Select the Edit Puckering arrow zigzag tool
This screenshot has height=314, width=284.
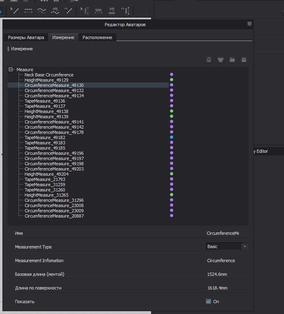[84, 10]
